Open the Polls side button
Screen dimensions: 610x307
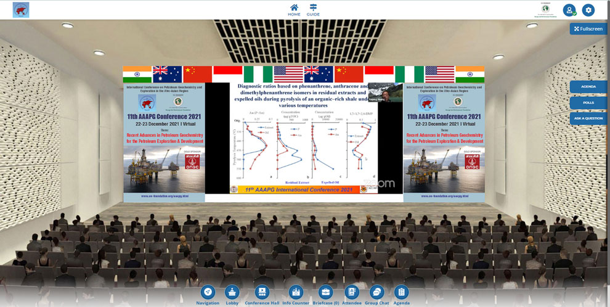(588, 103)
